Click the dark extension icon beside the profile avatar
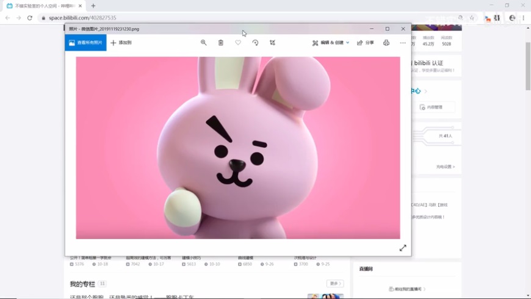Image resolution: width=531 pixels, height=299 pixels. click(497, 18)
